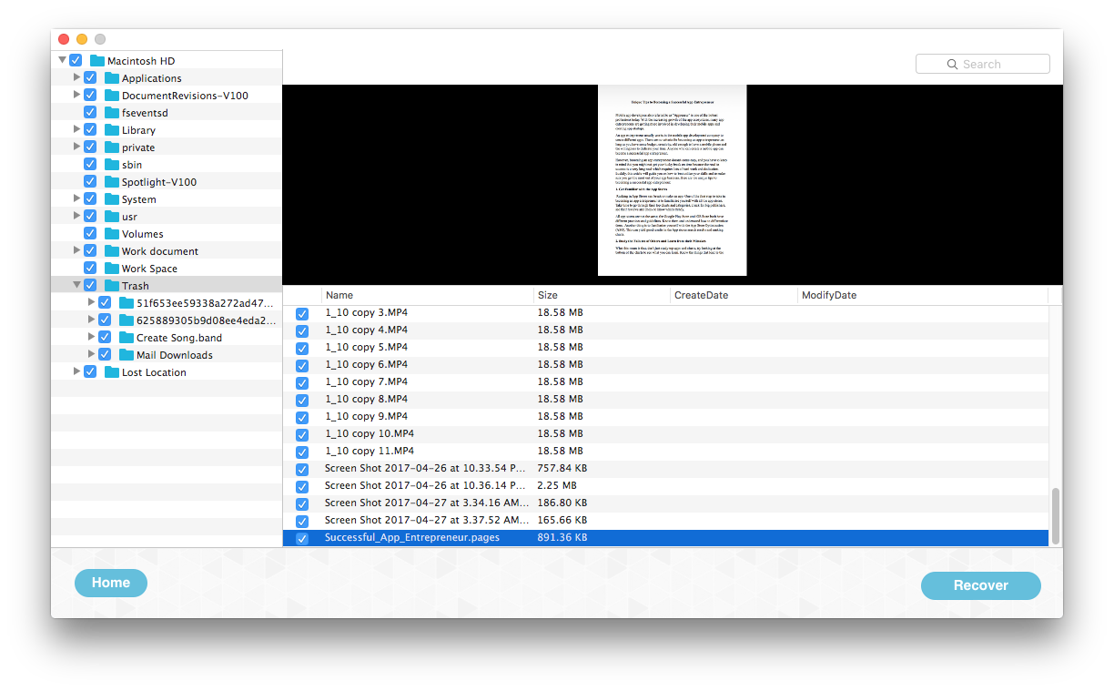The image size is (1114, 691).
Task: Click the 2.25 MB size cell
Action: point(556,486)
